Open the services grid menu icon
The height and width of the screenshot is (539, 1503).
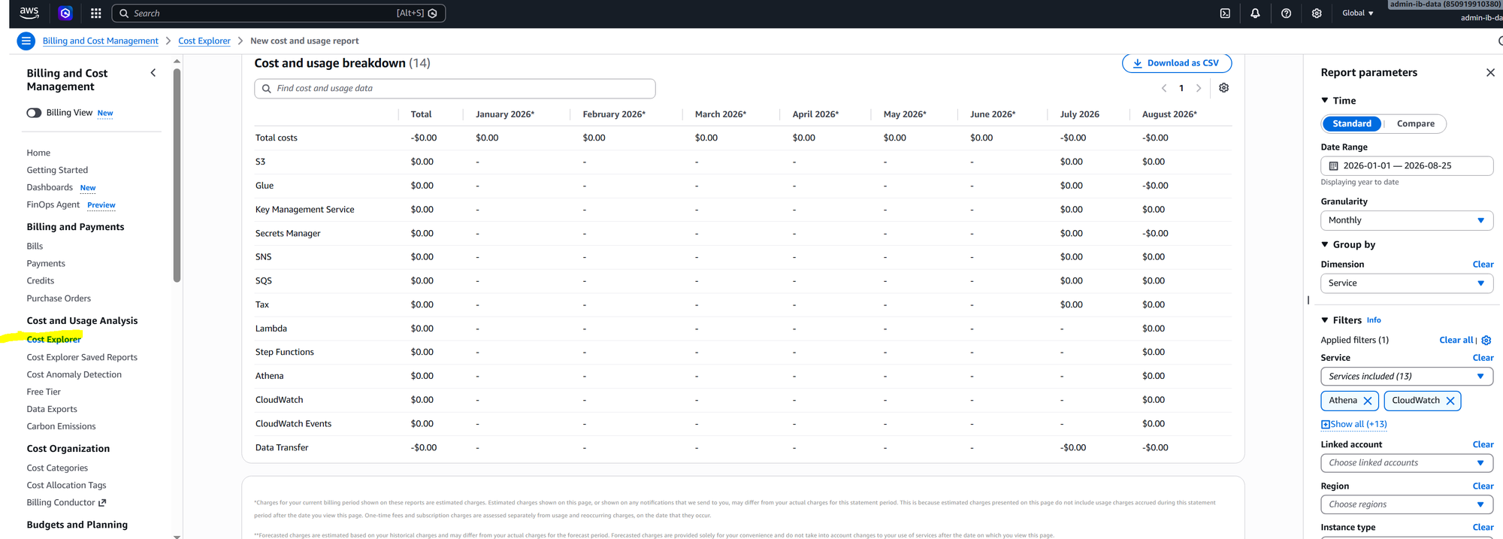95,13
